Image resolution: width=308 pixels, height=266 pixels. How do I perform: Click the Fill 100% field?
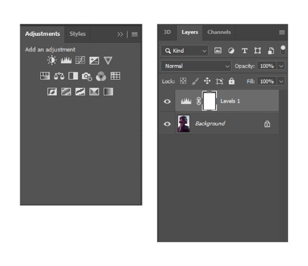coord(267,81)
